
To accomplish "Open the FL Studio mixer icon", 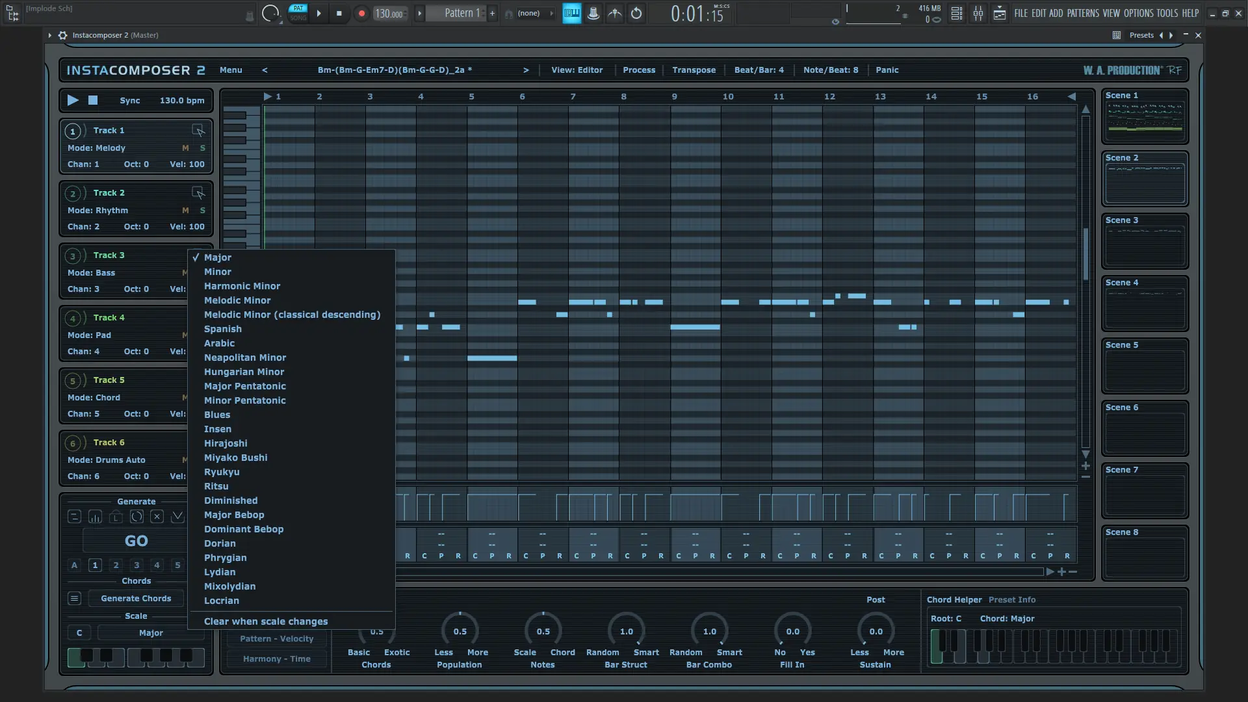I will (978, 13).
